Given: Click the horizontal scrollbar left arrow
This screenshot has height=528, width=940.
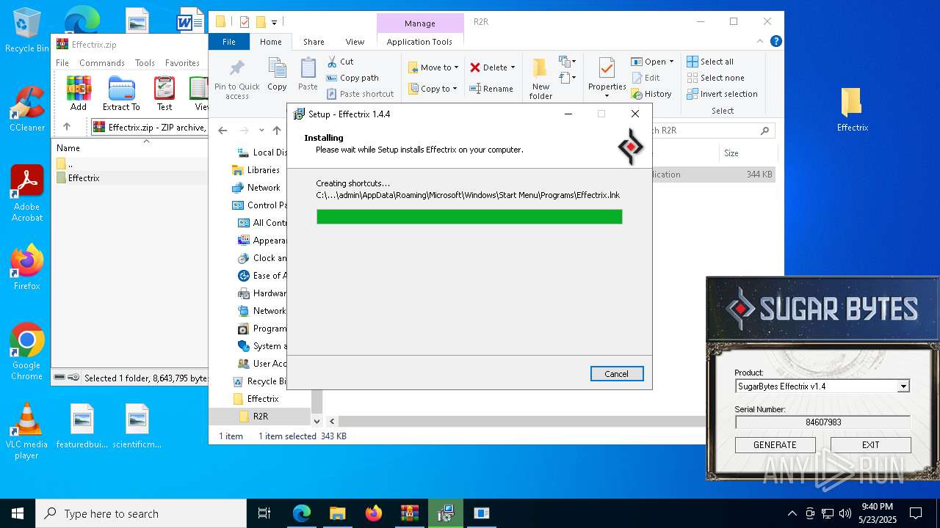Looking at the screenshot, I should pyautogui.click(x=332, y=421).
